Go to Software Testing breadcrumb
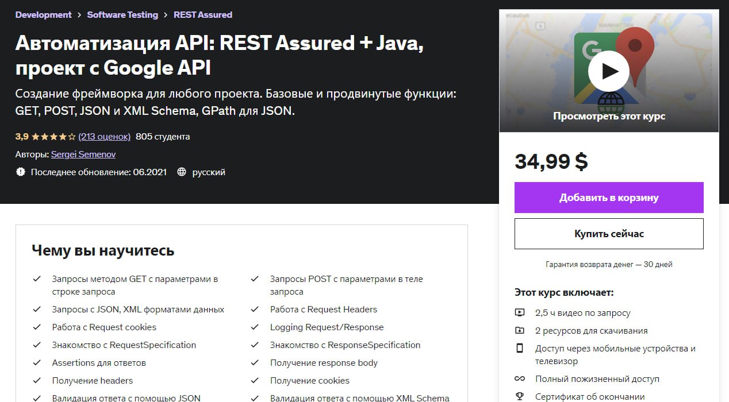Screen dimensions: 729x402 tap(122, 15)
